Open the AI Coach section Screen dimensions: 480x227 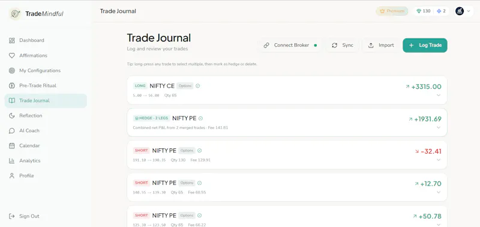tap(46, 131)
